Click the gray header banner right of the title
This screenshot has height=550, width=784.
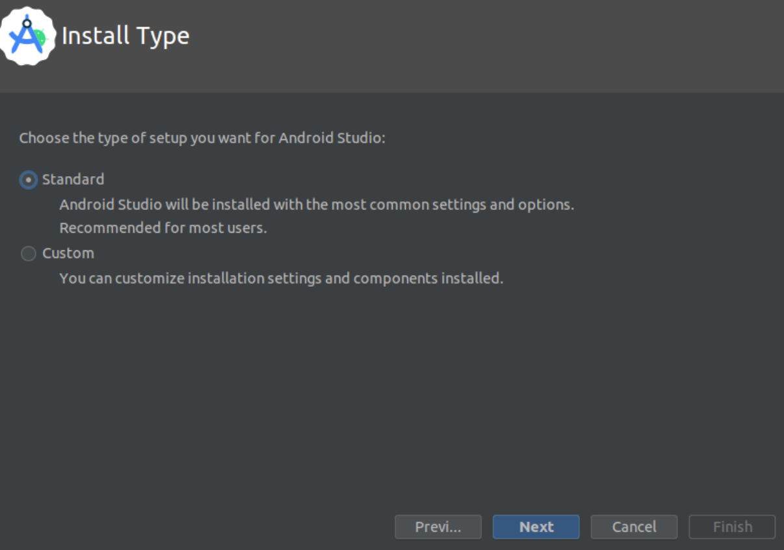(x=488, y=46)
